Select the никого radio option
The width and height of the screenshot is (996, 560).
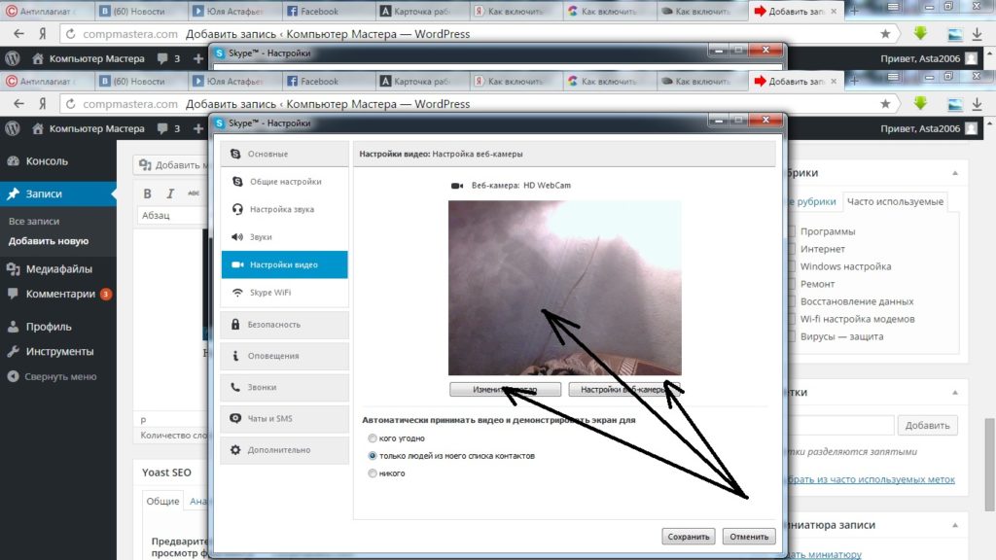click(x=373, y=473)
